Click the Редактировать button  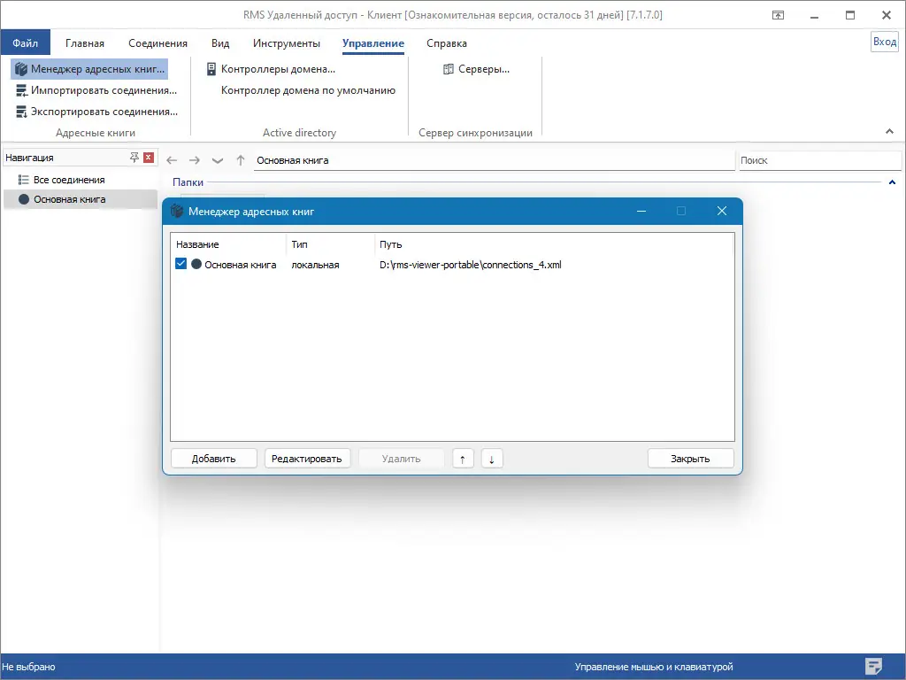307,459
